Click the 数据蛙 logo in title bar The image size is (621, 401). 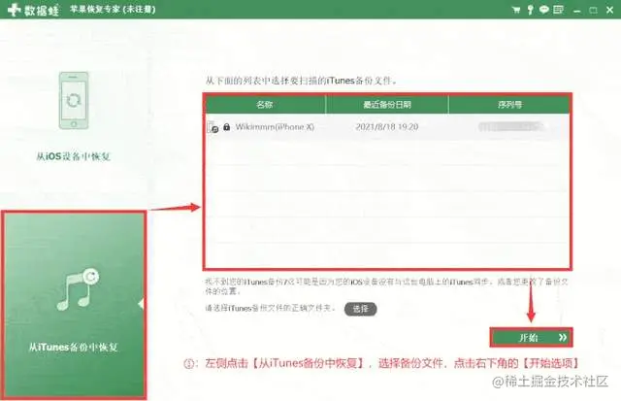tap(33, 10)
